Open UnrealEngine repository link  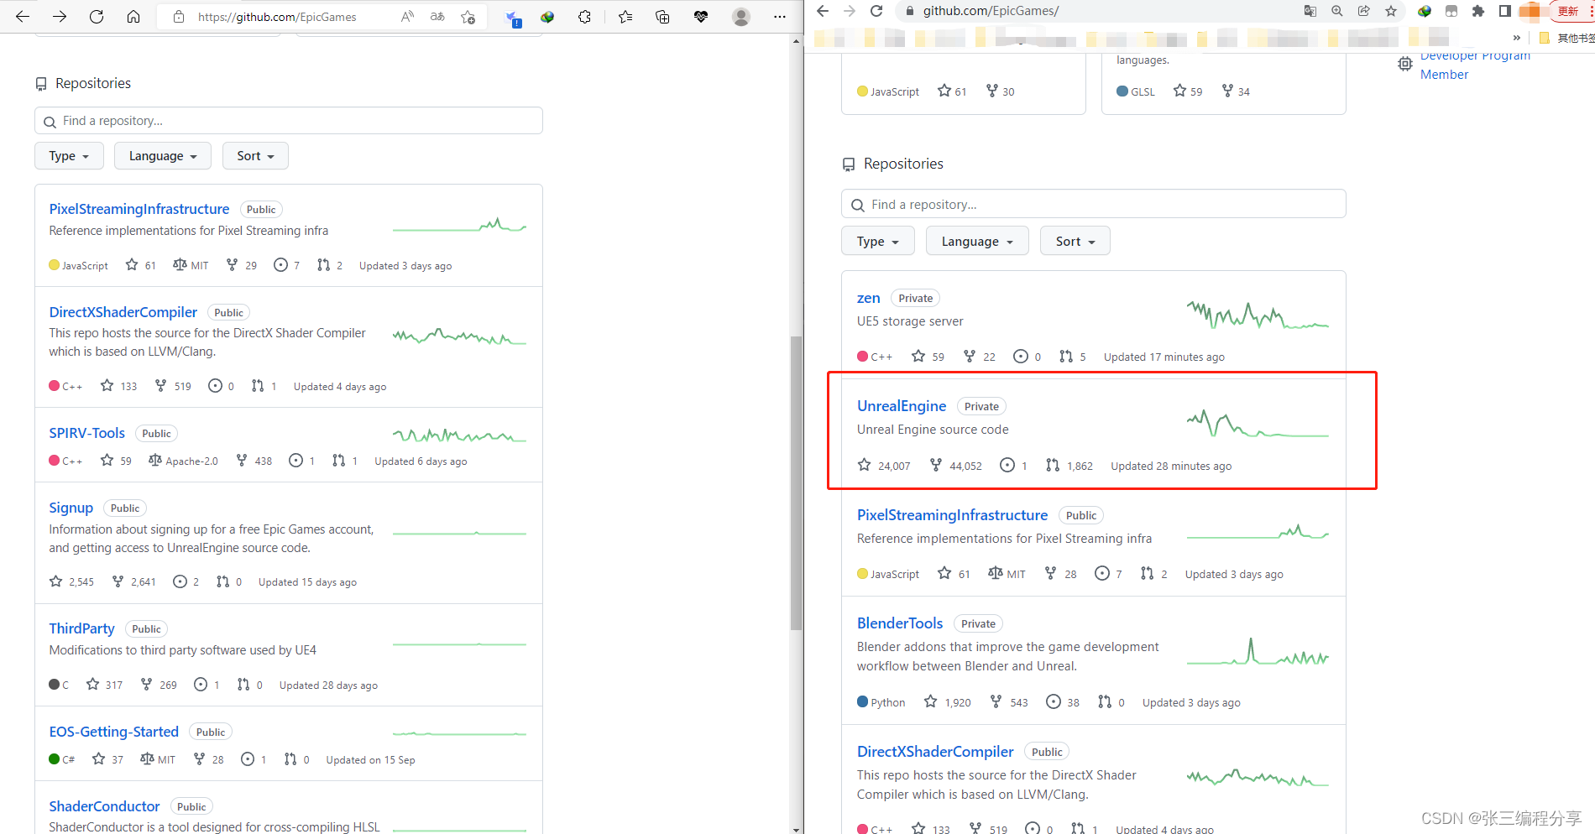[x=902, y=406]
